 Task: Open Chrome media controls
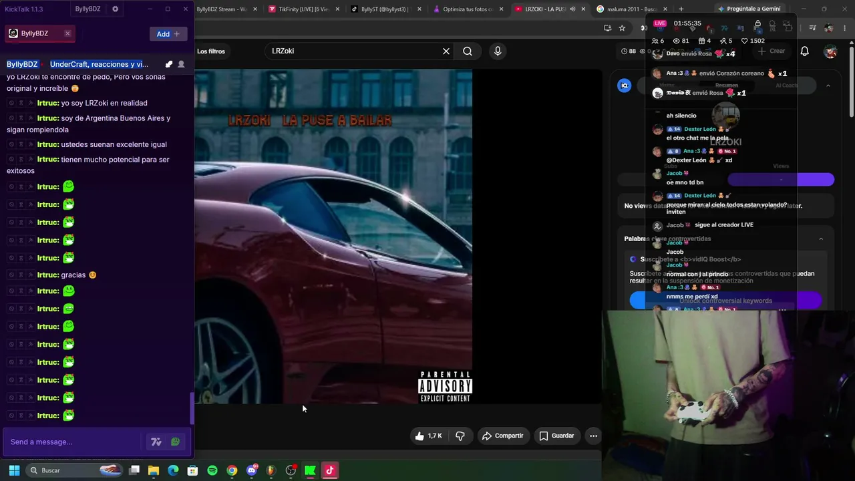pyautogui.click(x=812, y=28)
